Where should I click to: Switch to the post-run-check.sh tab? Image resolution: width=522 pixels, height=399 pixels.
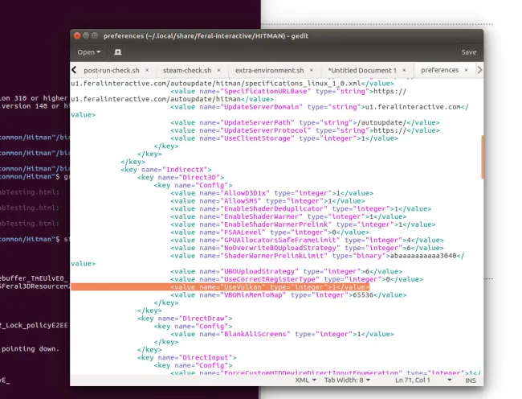click(x=112, y=70)
